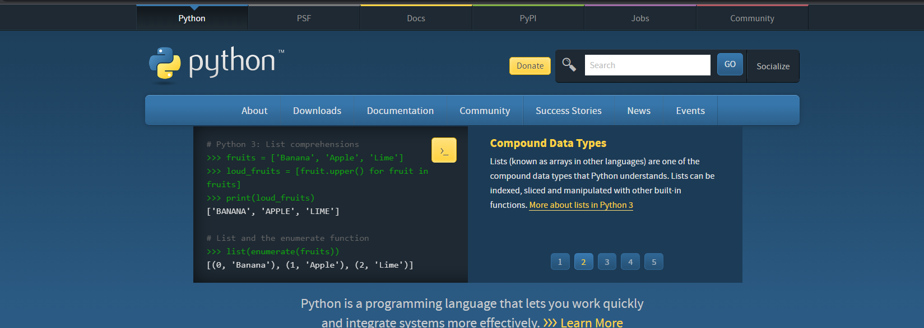The width and height of the screenshot is (924, 328).
Task: Open Community in the main navigation bar
Action: pos(485,111)
